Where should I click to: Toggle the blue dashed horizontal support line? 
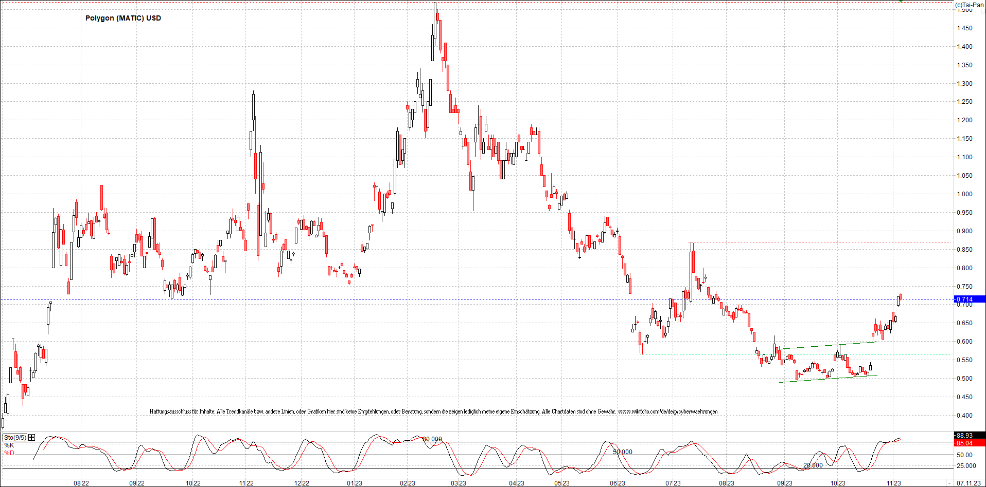463,299
